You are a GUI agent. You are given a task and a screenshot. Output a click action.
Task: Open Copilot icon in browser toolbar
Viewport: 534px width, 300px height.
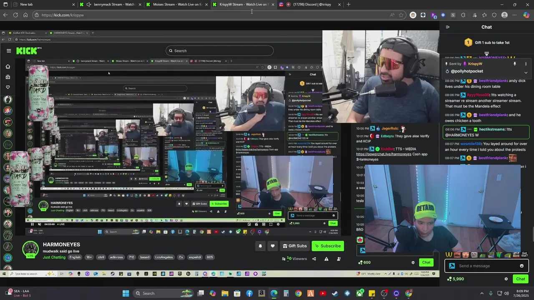click(526, 15)
